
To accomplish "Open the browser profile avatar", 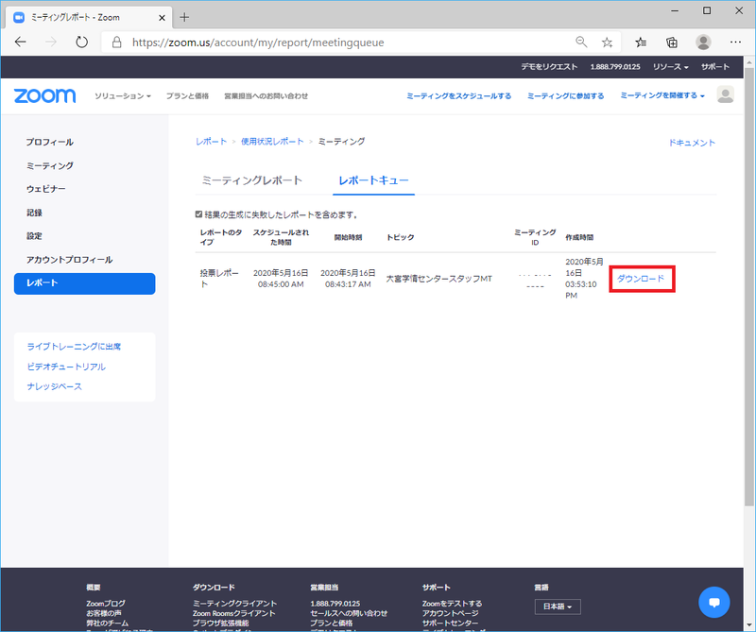I will coord(703,43).
